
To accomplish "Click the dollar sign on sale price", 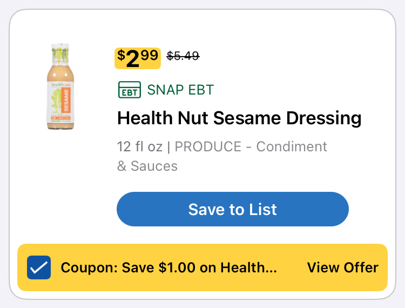I will tap(121, 55).
